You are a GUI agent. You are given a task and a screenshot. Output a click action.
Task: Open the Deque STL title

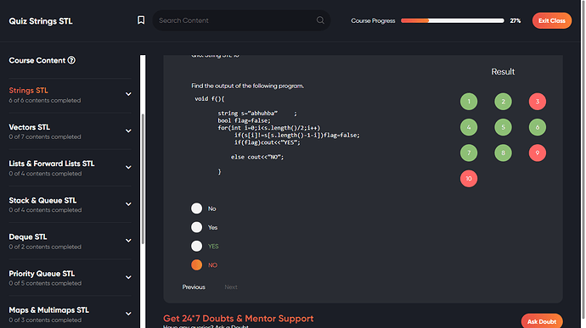tap(28, 237)
